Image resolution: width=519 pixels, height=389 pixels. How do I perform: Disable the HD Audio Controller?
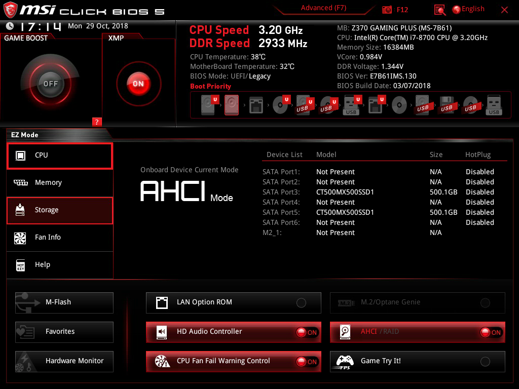307,332
